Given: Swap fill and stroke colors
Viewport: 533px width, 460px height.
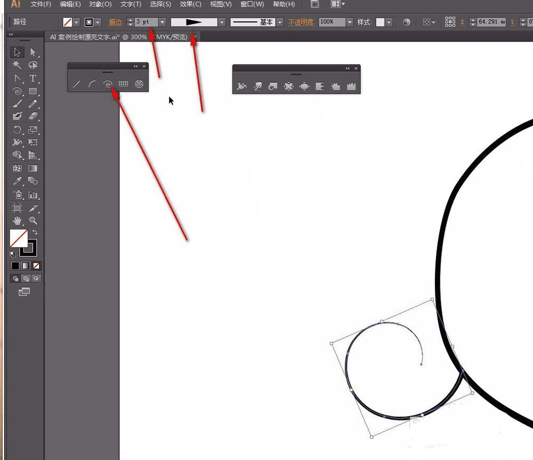Looking at the screenshot, I should pos(35,232).
